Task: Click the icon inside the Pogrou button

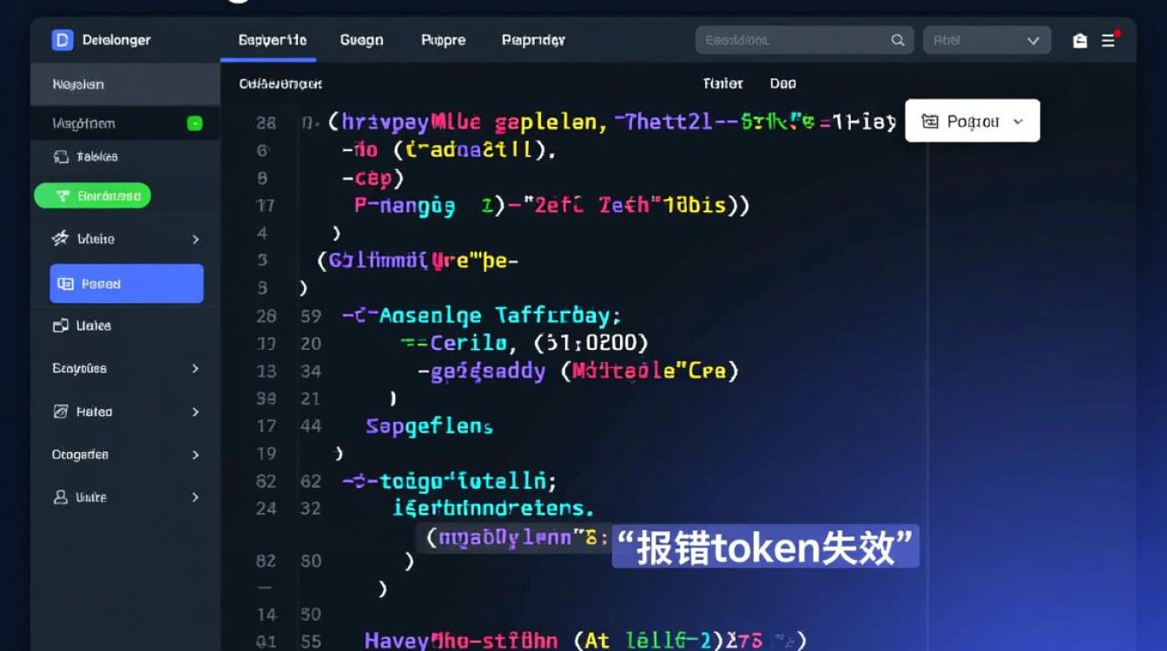Action: [929, 122]
